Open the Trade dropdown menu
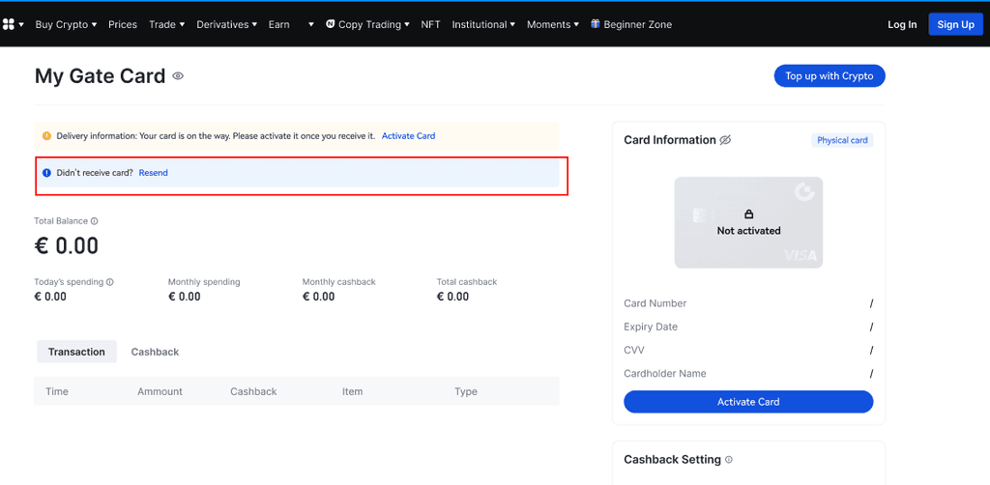The width and height of the screenshot is (990, 485). pyautogui.click(x=166, y=24)
